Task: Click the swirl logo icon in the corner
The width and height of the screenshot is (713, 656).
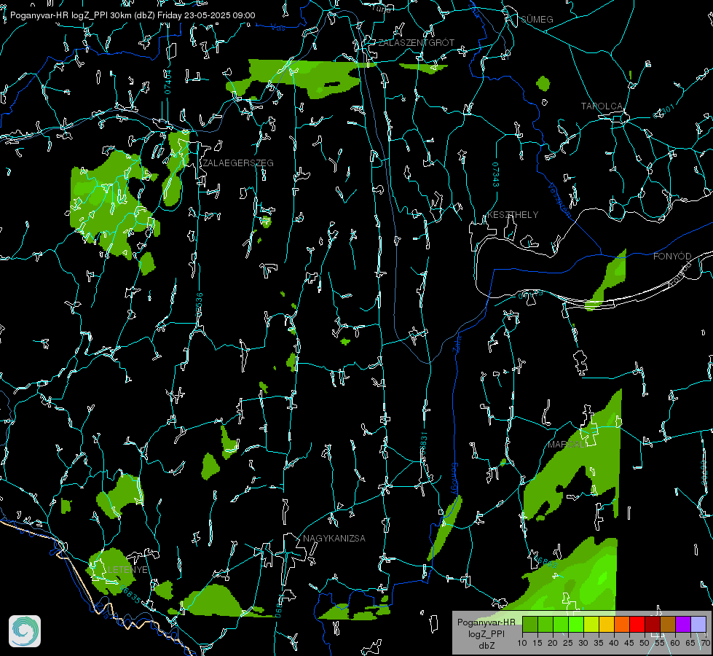Action: 25,631
